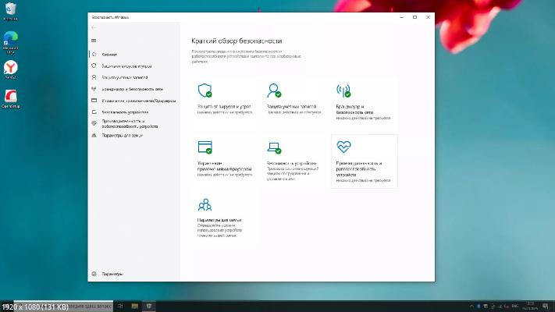555x312 pixels.
Task: Open Virus & threat protection in the sidebar
Action: pyautogui.click(x=134, y=66)
